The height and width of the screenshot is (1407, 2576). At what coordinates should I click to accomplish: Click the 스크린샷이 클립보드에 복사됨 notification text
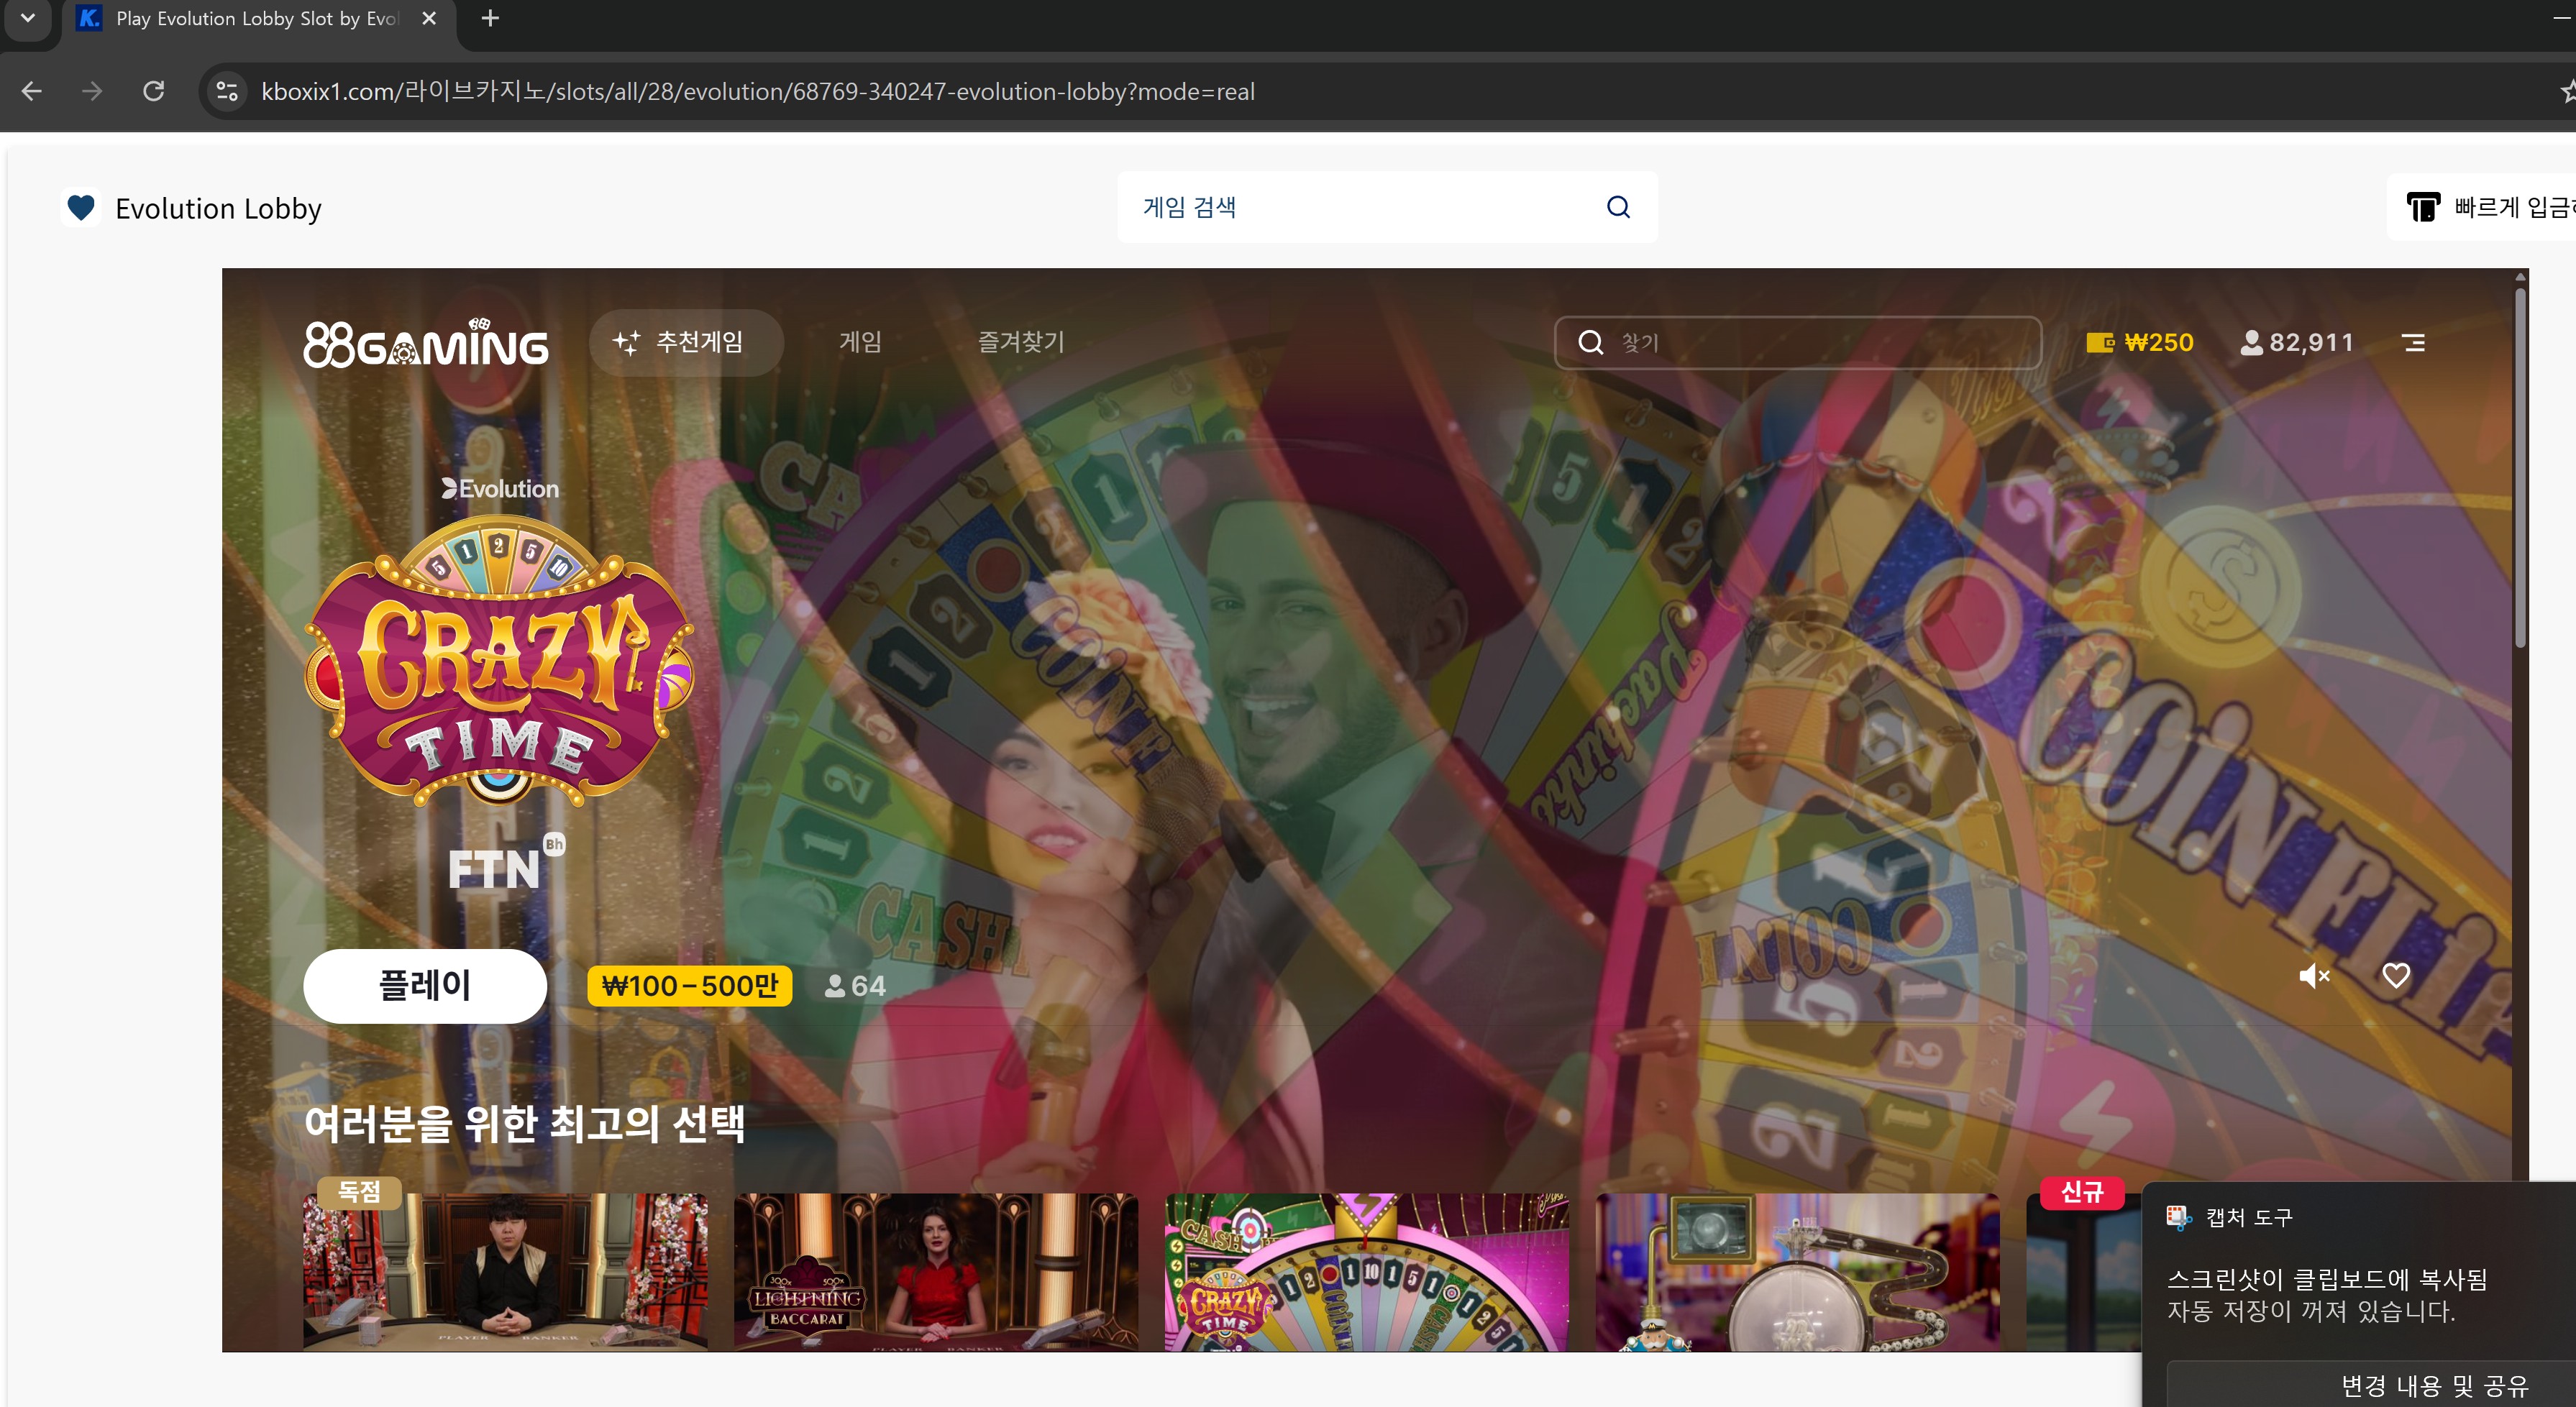click(2327, 1279)
